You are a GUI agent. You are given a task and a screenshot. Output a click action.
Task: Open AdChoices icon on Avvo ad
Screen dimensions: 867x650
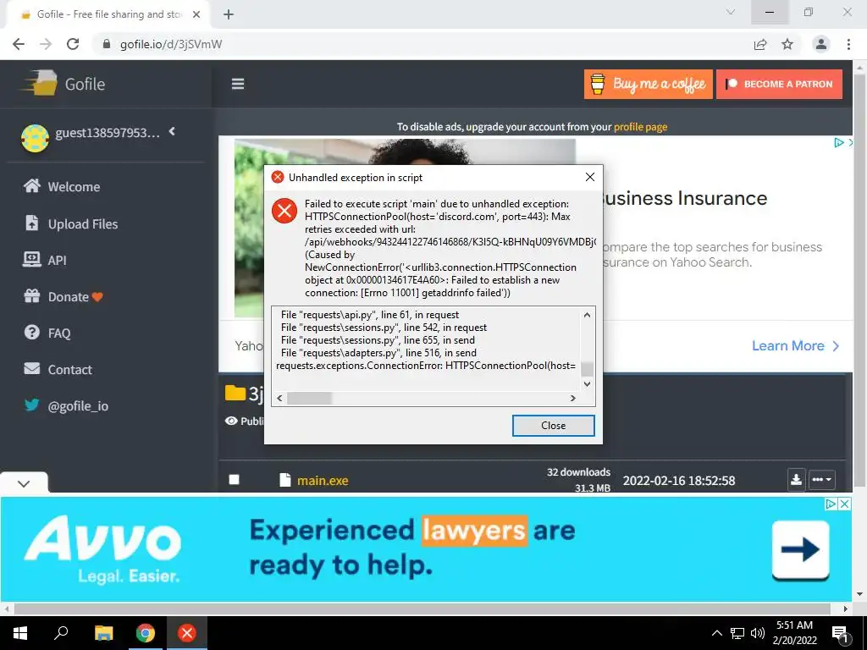831,504
